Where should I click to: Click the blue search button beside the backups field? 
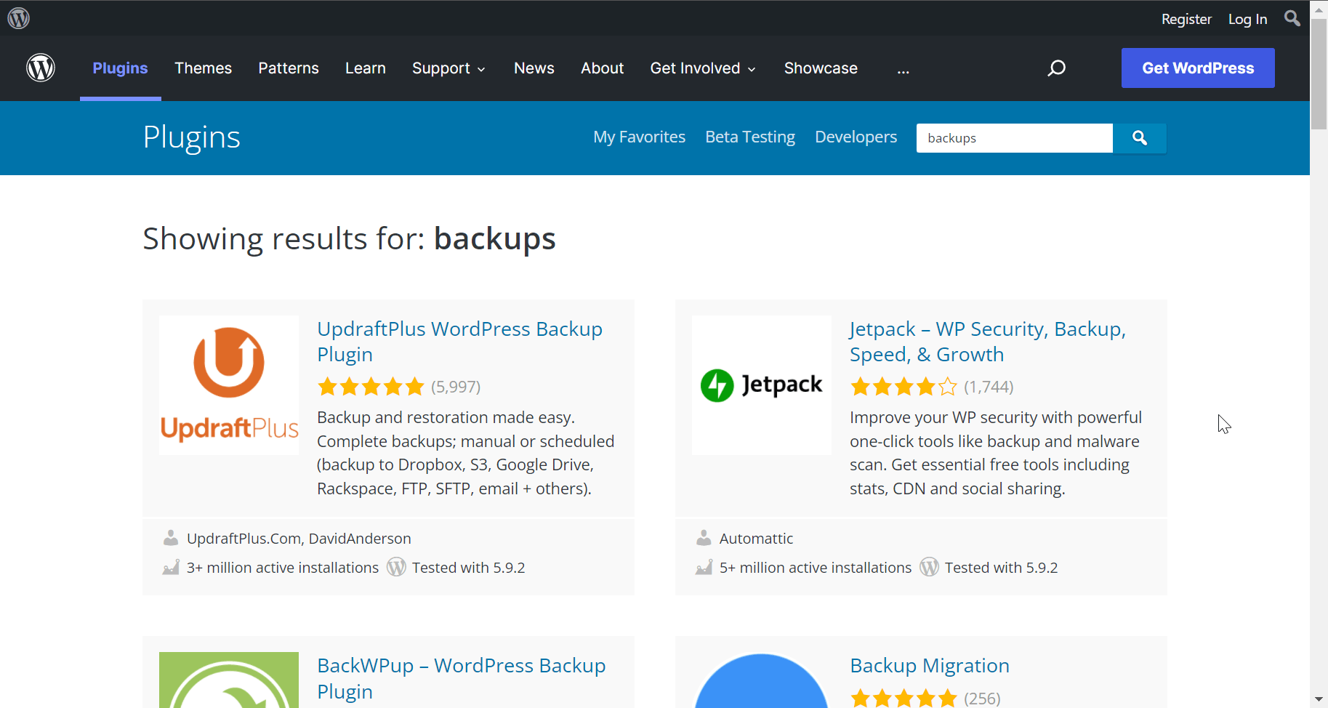(1139, 137)
